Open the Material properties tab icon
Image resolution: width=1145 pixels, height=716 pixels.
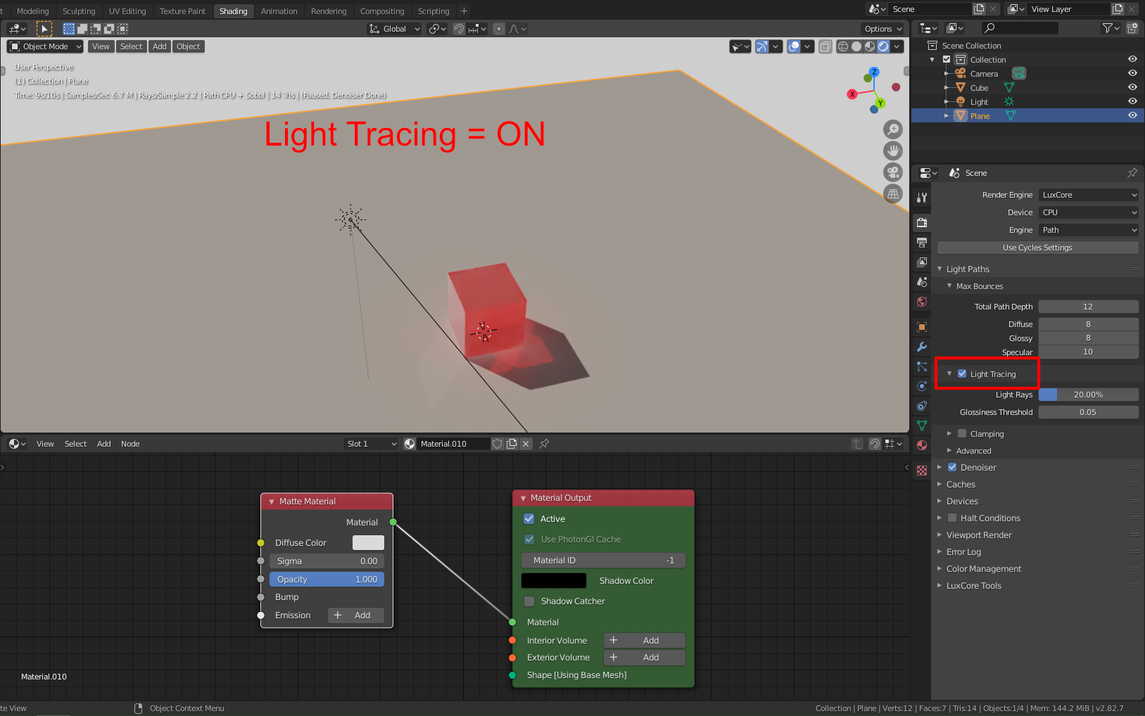coord(922,445)
